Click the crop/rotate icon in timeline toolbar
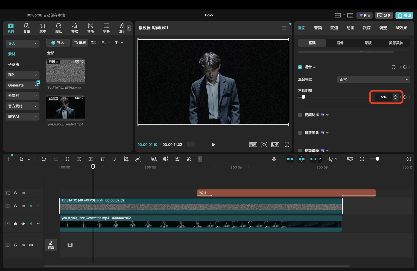 (126, 159)
